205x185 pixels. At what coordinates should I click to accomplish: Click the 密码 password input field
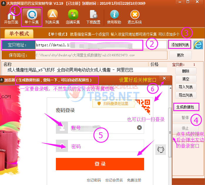tap(106, 146)
